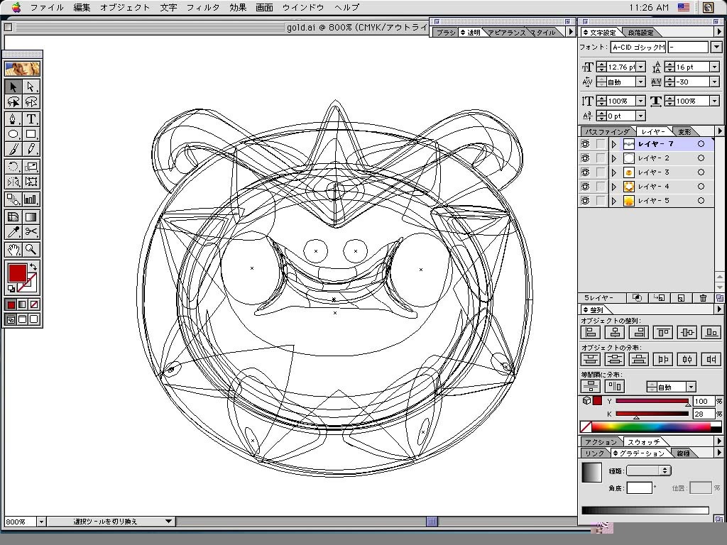Create new layer icon in Layers palette

[x=681, y=298]
